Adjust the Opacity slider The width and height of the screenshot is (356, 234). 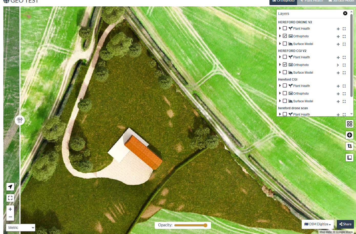191,225
